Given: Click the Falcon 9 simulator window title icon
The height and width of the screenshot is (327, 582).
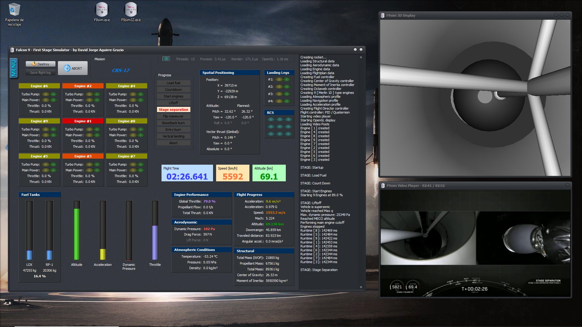Looking at the screenshot, I should pyautogui.click(x=12, y=50).
